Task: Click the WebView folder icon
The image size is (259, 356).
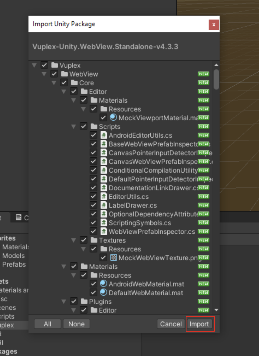Action: [64, 74]
